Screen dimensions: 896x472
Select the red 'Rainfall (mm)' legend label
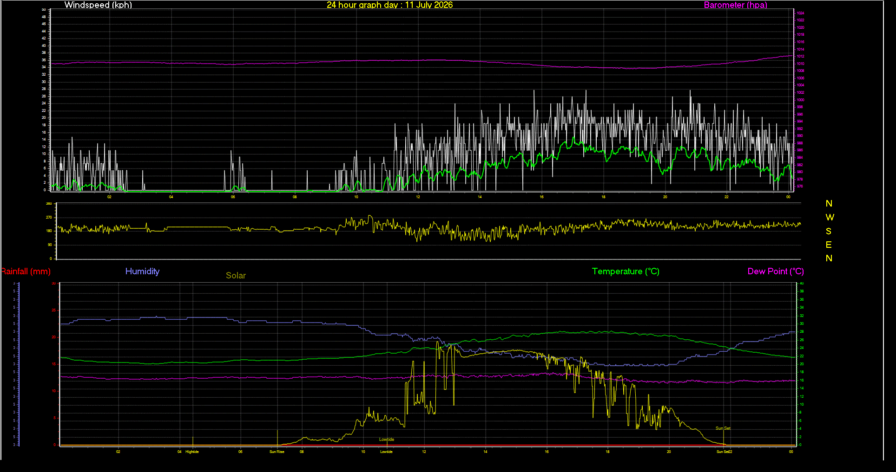coord(26,272)
